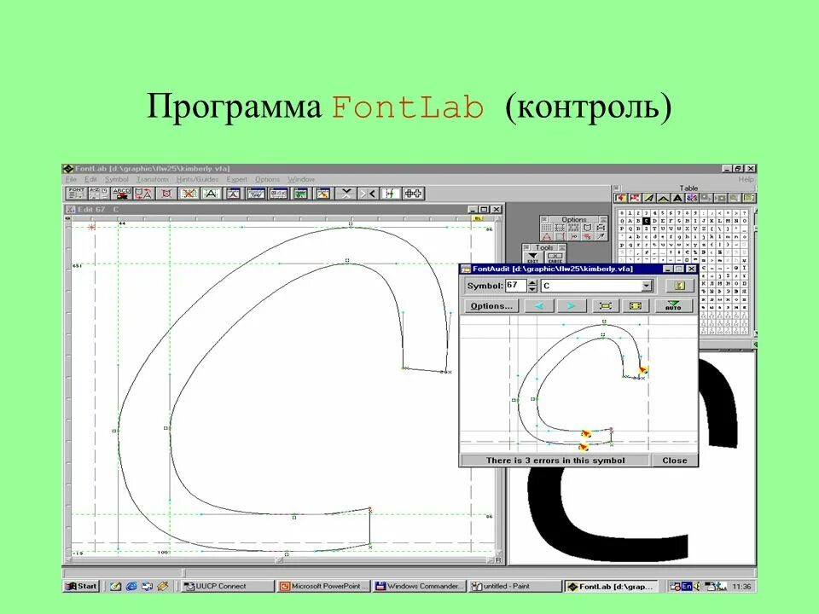Switch to Microsoft PowerPoint in taskbar
The image size is (819, 614).
[323, 587]
